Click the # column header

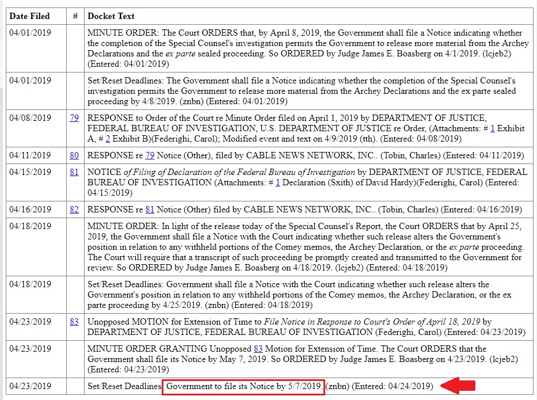coord(75,16)
